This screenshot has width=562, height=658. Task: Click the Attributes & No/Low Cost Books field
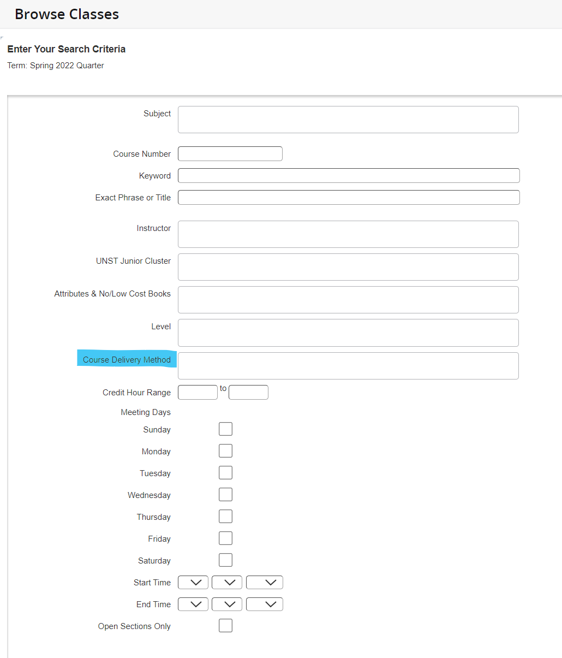pyautogui.click(x=348, y=300)
